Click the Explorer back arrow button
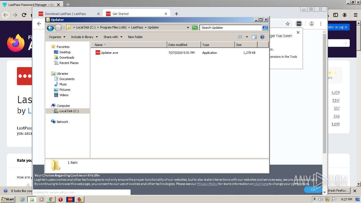 coord(50,28)
